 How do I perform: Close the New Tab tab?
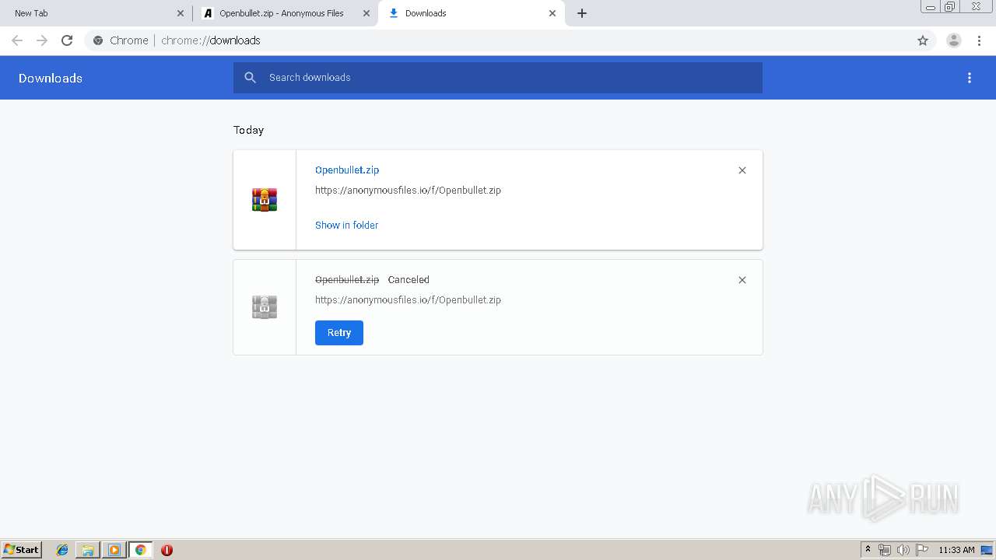pos(181,13)
